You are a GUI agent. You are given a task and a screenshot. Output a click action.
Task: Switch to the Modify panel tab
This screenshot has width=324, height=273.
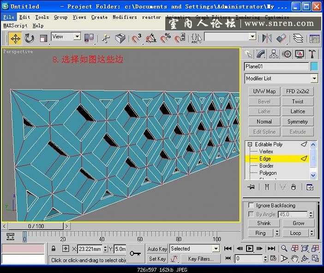[261, 54]
